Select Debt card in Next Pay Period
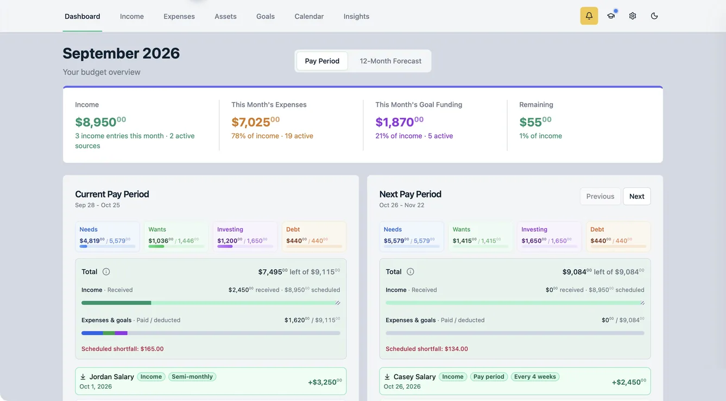726x401 pixels. click(x=618, y=237)
